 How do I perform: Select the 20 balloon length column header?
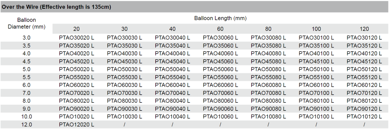(x=77, y=29)
